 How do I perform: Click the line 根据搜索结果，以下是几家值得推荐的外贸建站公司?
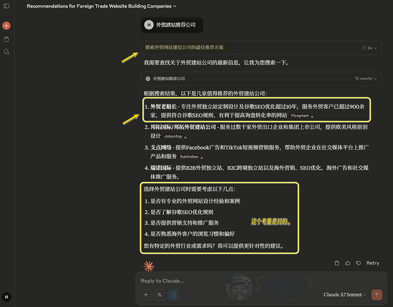click(x=205, y=93)
